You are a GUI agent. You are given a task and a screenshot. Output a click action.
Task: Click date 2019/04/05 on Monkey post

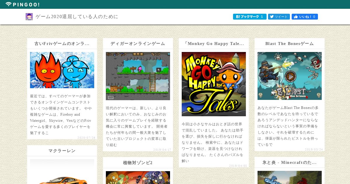[x=238, y=166]
